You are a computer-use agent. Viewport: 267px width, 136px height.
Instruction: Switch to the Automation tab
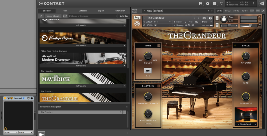[x=120, y=11]
